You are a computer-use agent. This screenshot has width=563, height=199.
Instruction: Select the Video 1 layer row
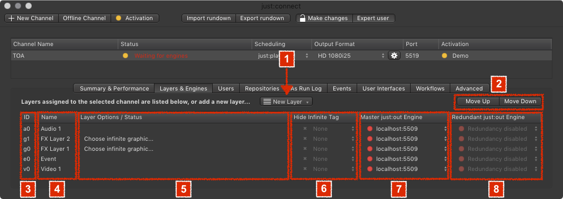pos(281,169)
